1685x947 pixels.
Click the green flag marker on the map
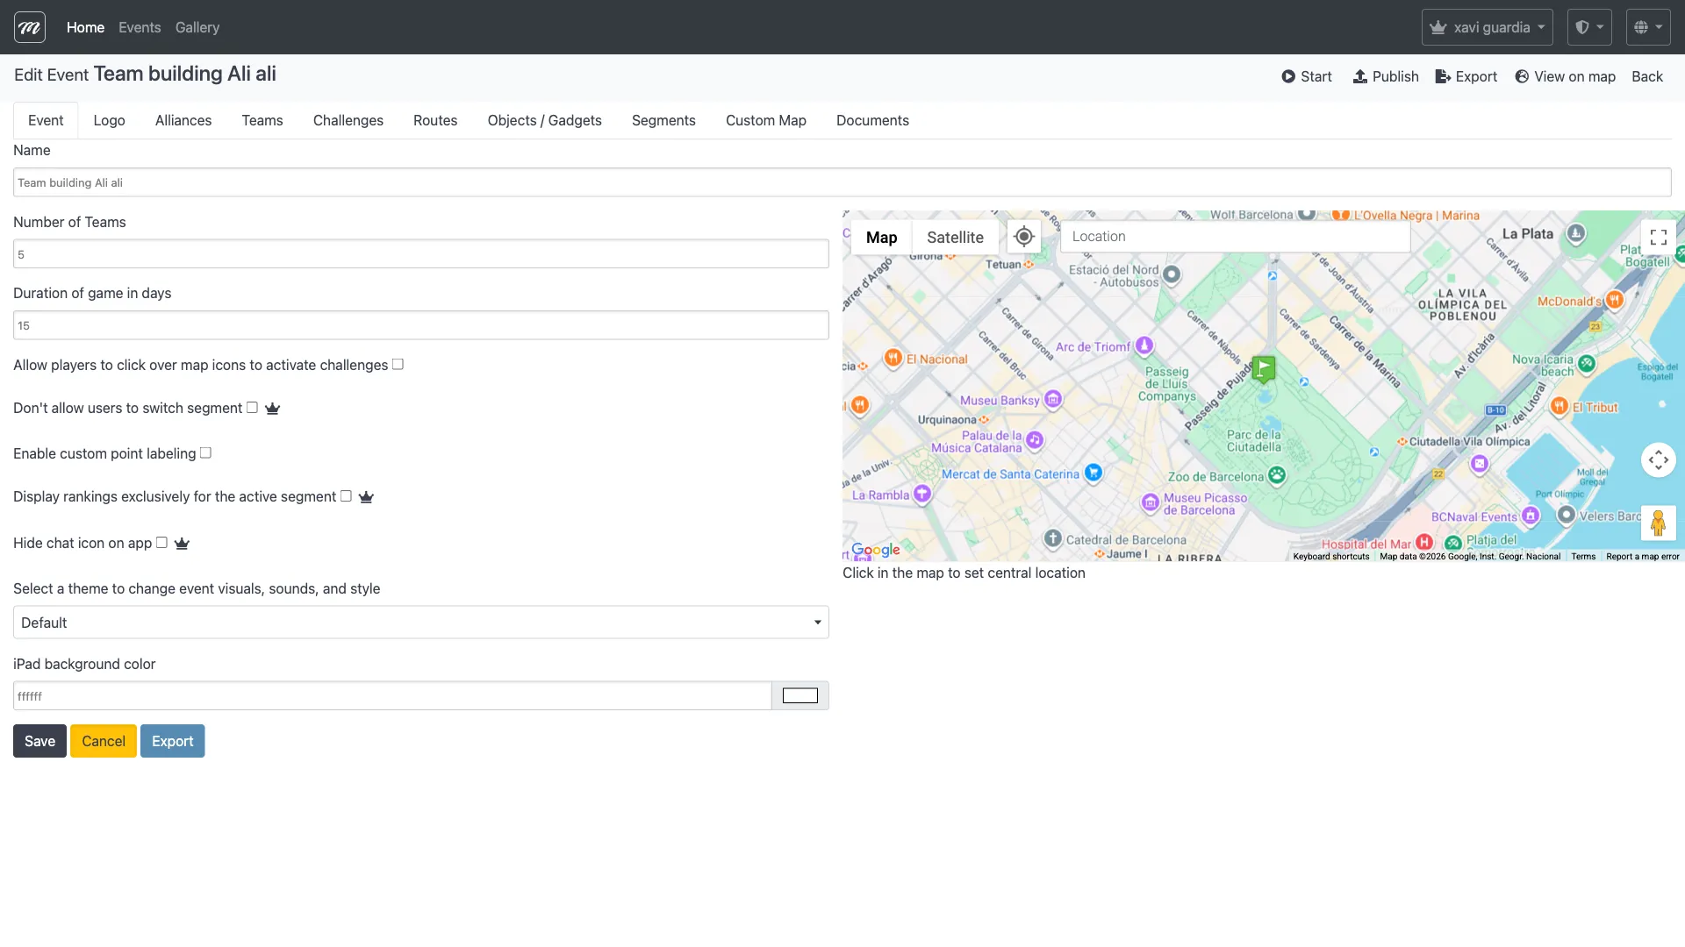coord(1263,369)
